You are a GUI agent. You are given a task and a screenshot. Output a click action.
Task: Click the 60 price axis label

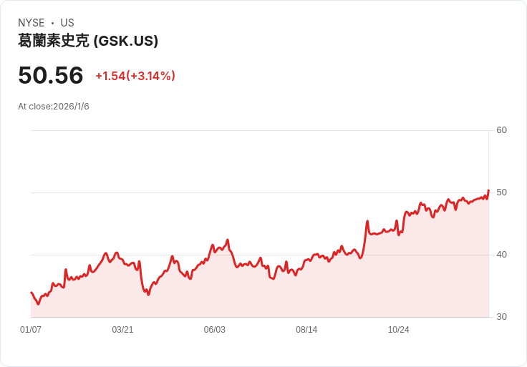point(501,130)
